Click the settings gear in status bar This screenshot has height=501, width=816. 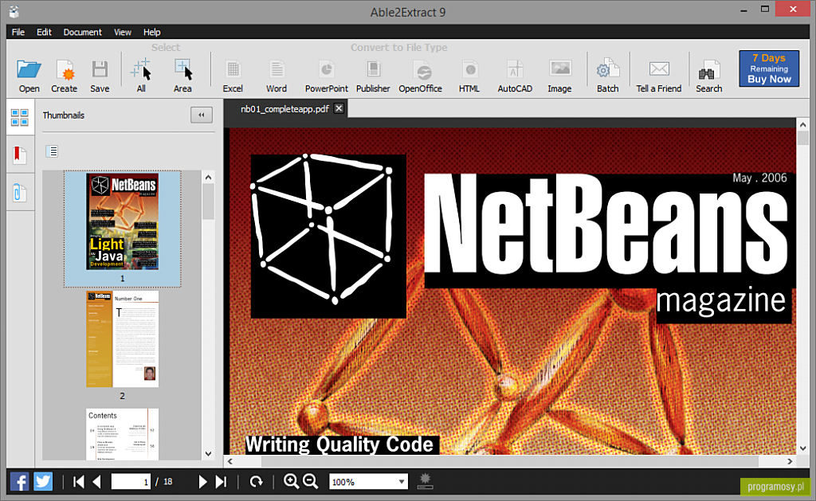click(x=426, y=481)
